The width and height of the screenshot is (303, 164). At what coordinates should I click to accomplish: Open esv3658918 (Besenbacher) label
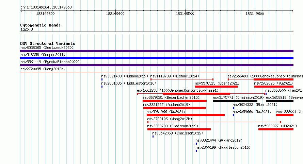click(285, 97)
